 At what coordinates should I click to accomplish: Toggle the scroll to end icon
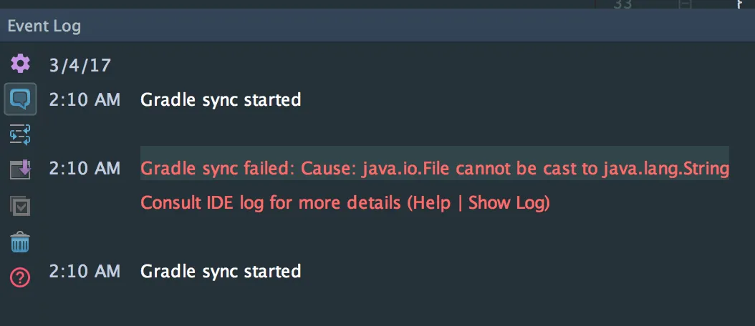click(x=20, y=169)
